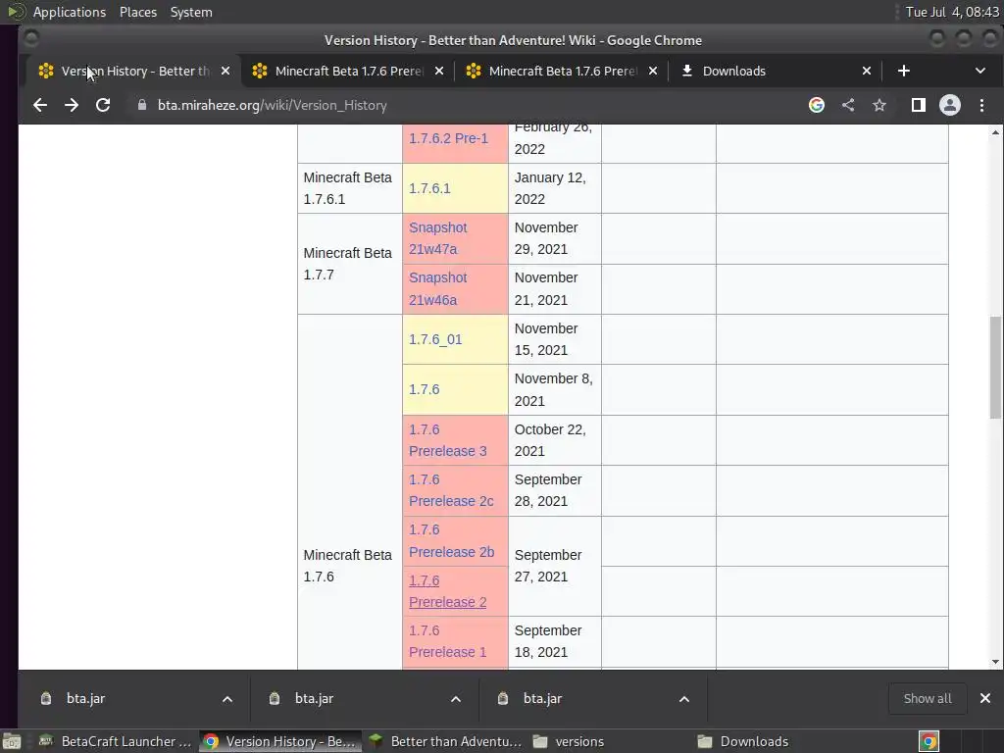Expand the tab search chevron
Viewport: 1004px width, 753px height.
(x=979, y=71)
